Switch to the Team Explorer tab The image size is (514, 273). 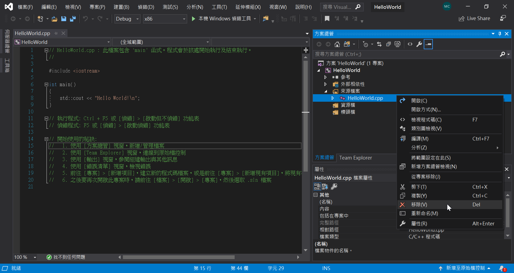click(x=355, y=158)
